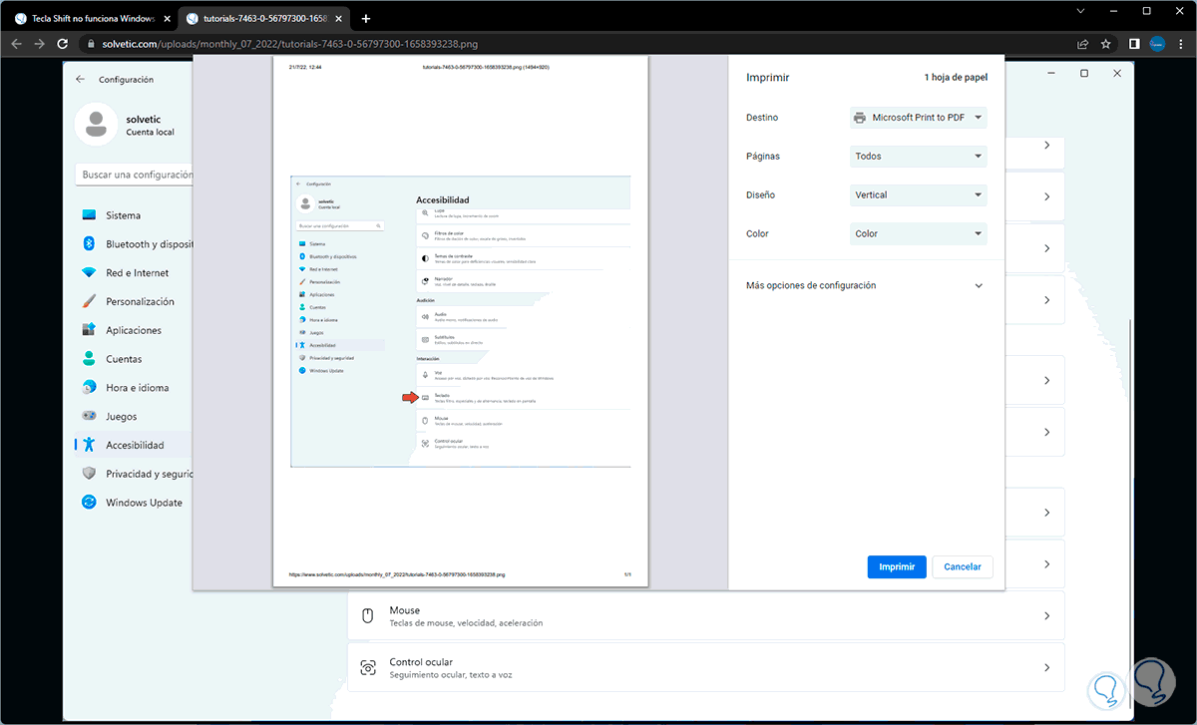This screenshot has height=725, width=1197.
Task: Click the solvetic user avatar in Settings
Action: pos(96,125)
